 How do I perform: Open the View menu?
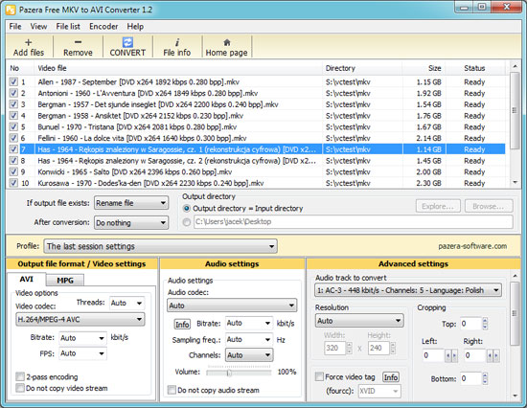(38, 26)
